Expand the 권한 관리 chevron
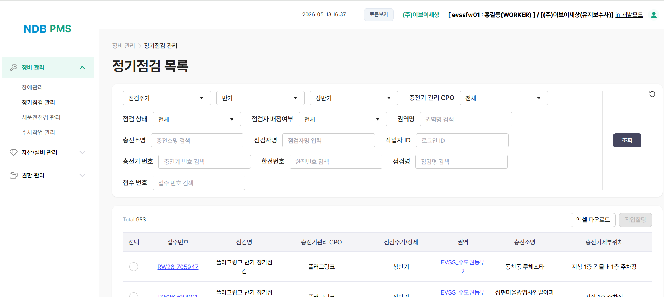 tap(82, 175)
